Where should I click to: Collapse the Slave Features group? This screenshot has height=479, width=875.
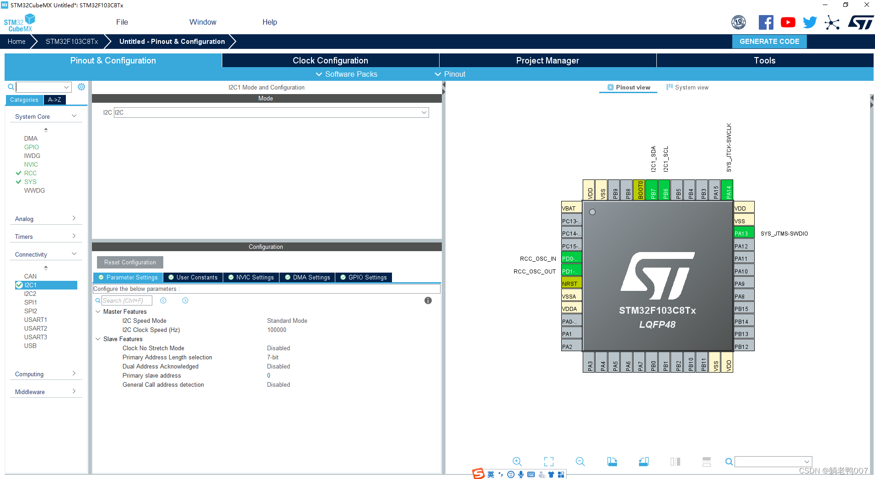(98, 339)
